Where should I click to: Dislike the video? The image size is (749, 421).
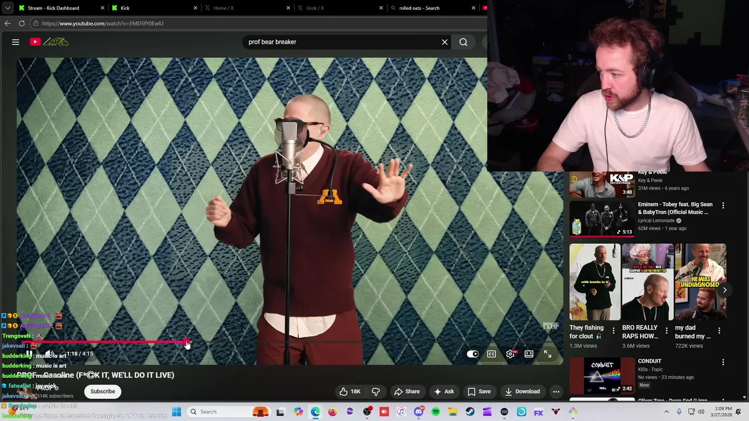click(x=376, y=392)
